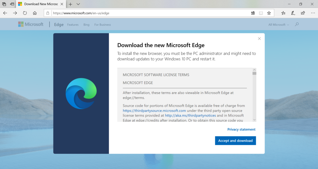Open Reading view book icon
Image resolution: width=318 pixels, height=169 pixels.
tap(261, 13)
